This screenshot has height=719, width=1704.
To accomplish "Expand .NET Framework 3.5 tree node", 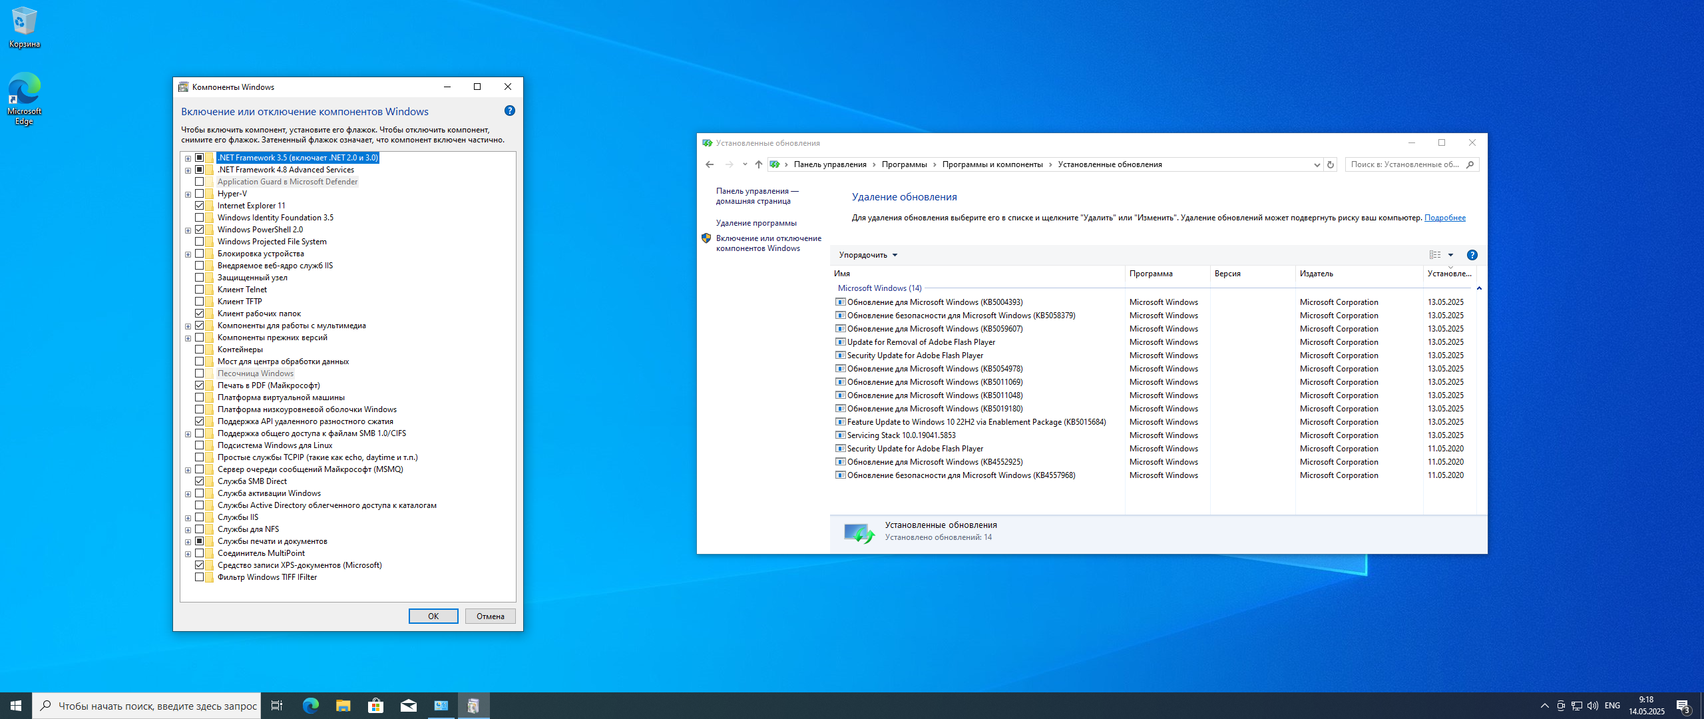I will coord(188,158).
